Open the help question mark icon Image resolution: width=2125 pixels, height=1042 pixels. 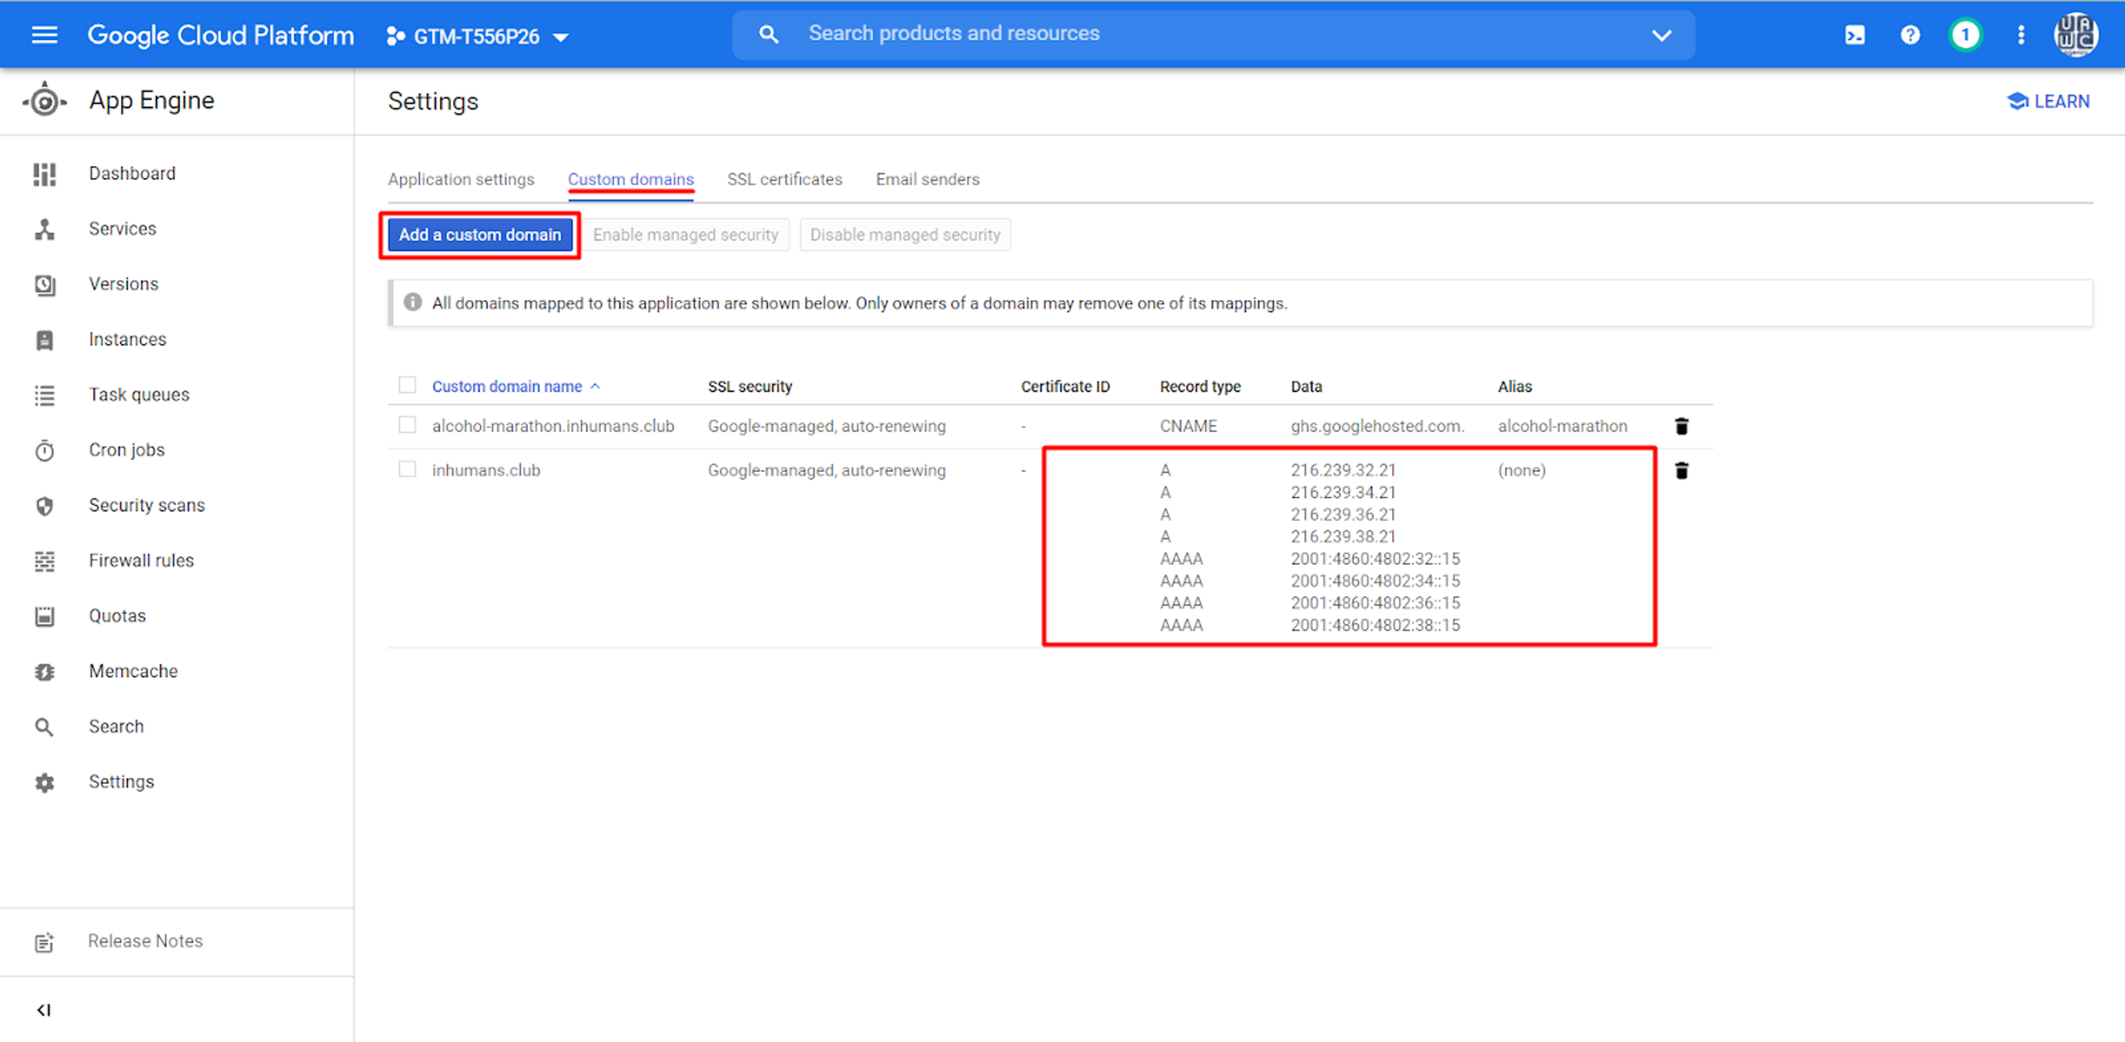point(1910,35)
